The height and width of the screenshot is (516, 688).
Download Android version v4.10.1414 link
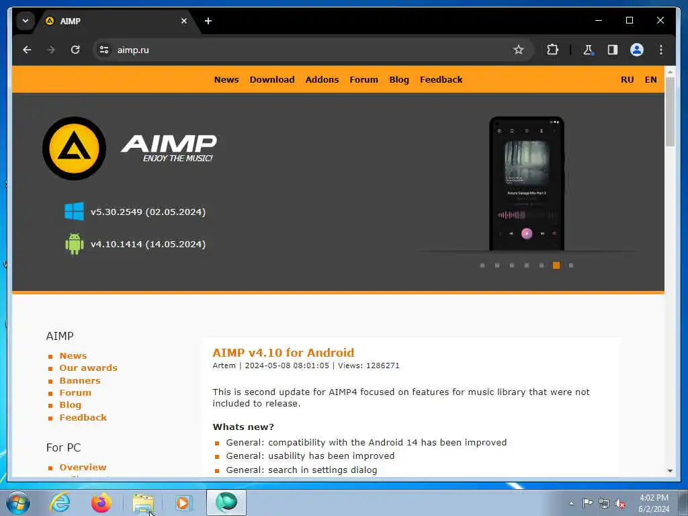[148, 245]
